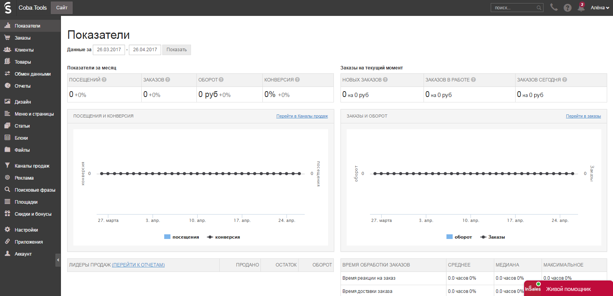This screenshot has width=613, height=296.
Task: Follow the Перейти в заказы link
Action: tap(583, 116)
